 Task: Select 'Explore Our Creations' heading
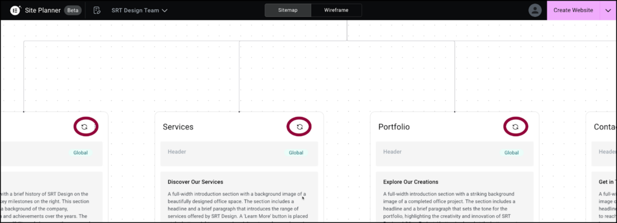[411, 182]
